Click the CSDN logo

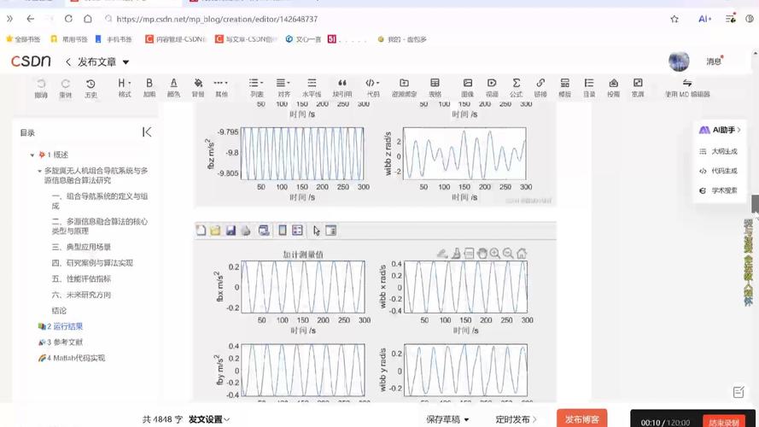pyautogui.click(x=31, y=61)
